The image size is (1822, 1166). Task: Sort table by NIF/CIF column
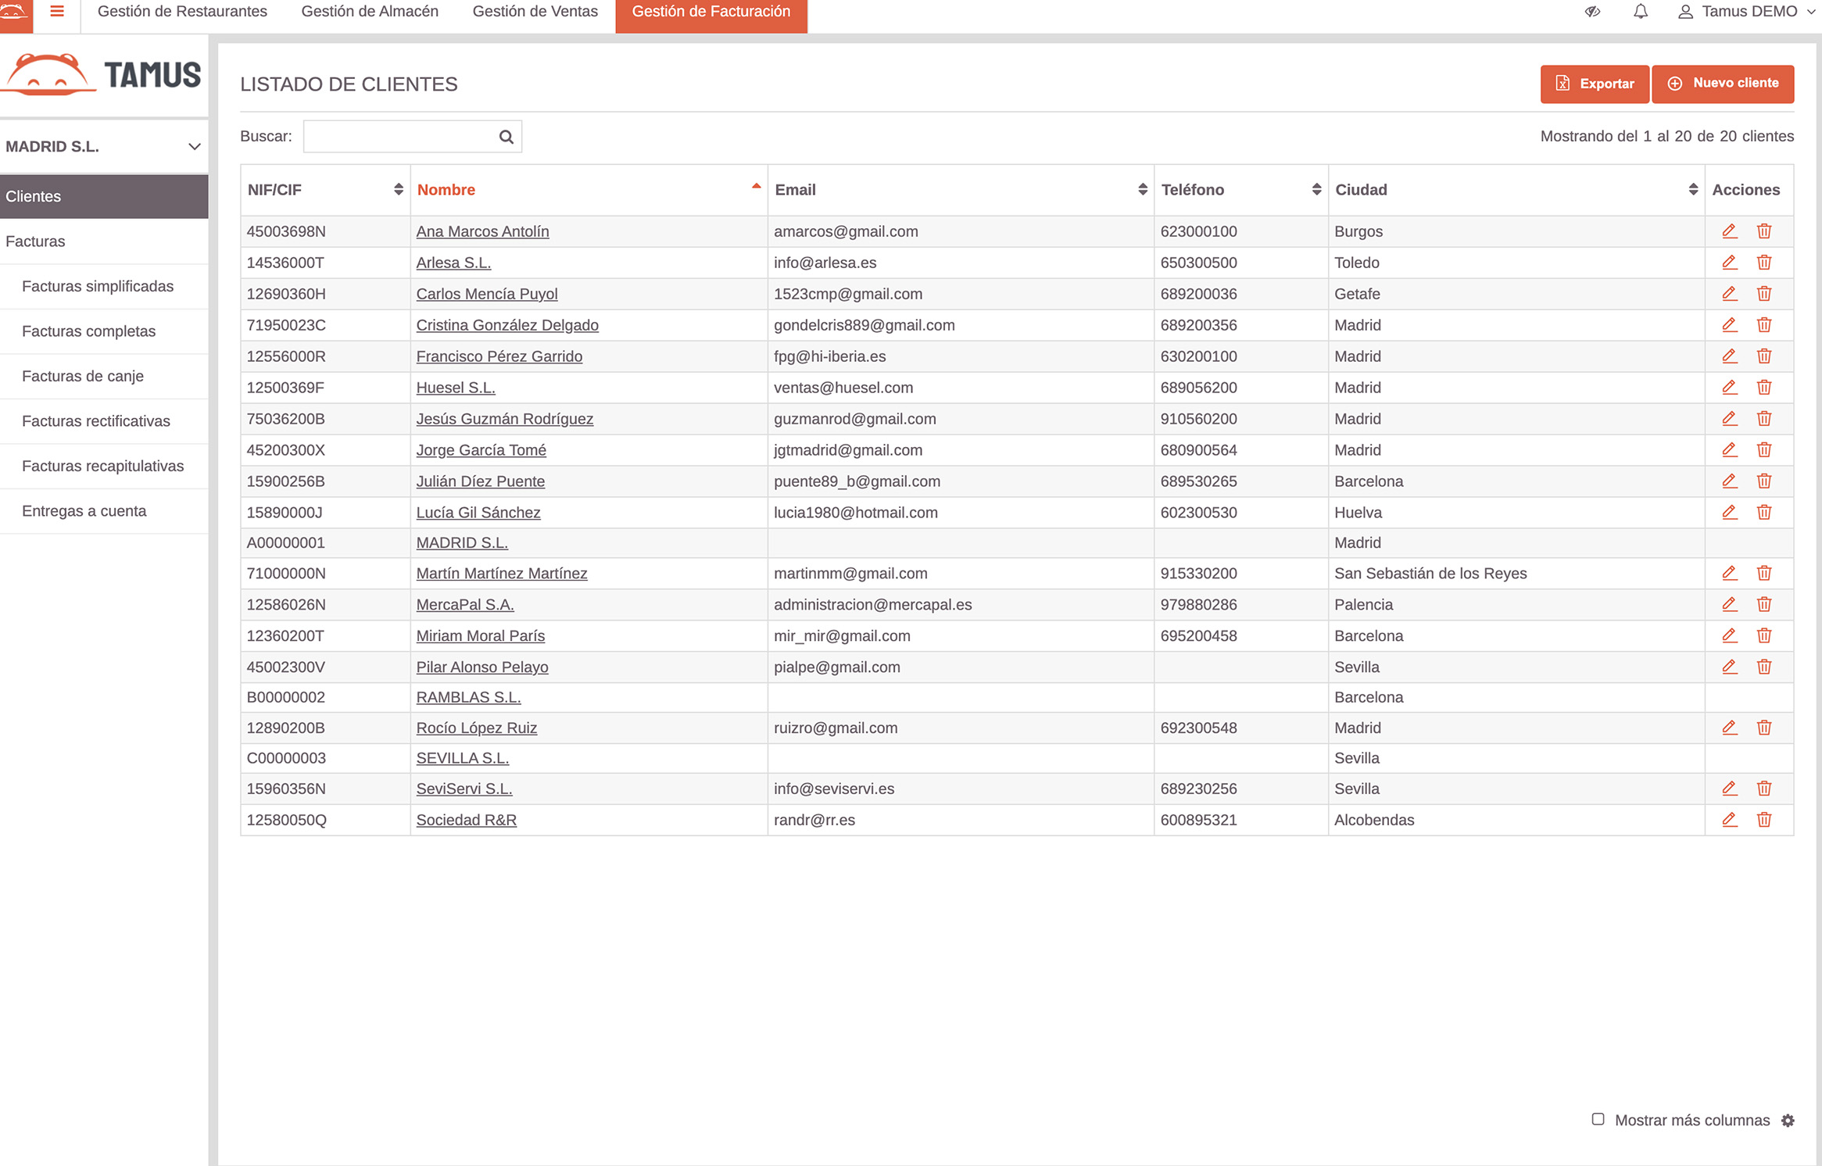[398, 190]
